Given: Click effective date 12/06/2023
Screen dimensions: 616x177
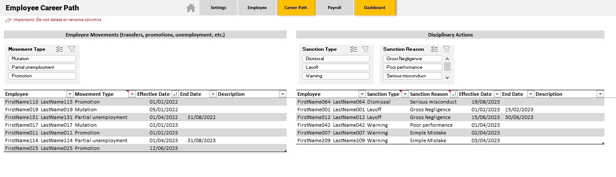Looking at the screenshot, I should 163,148.
